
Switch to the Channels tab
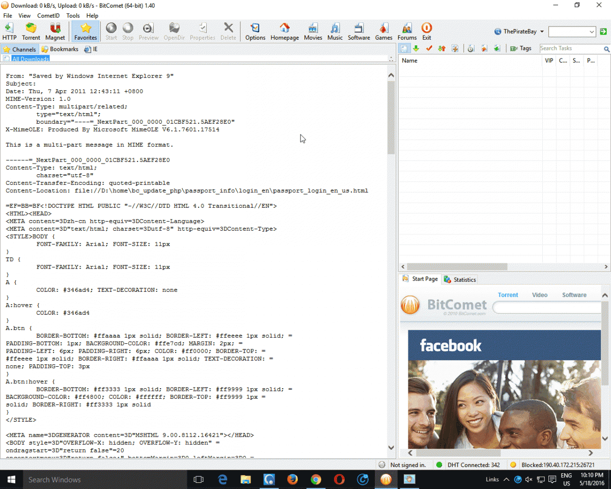point(20,49)
